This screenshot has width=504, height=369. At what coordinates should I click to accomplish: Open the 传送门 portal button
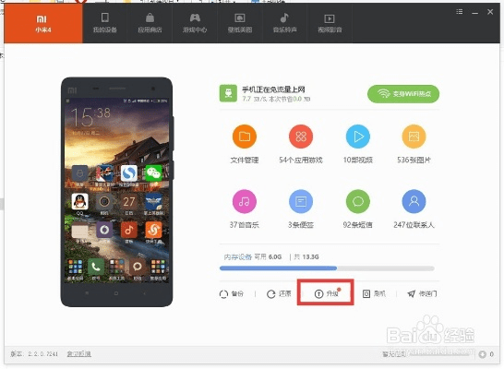point(422,293)
